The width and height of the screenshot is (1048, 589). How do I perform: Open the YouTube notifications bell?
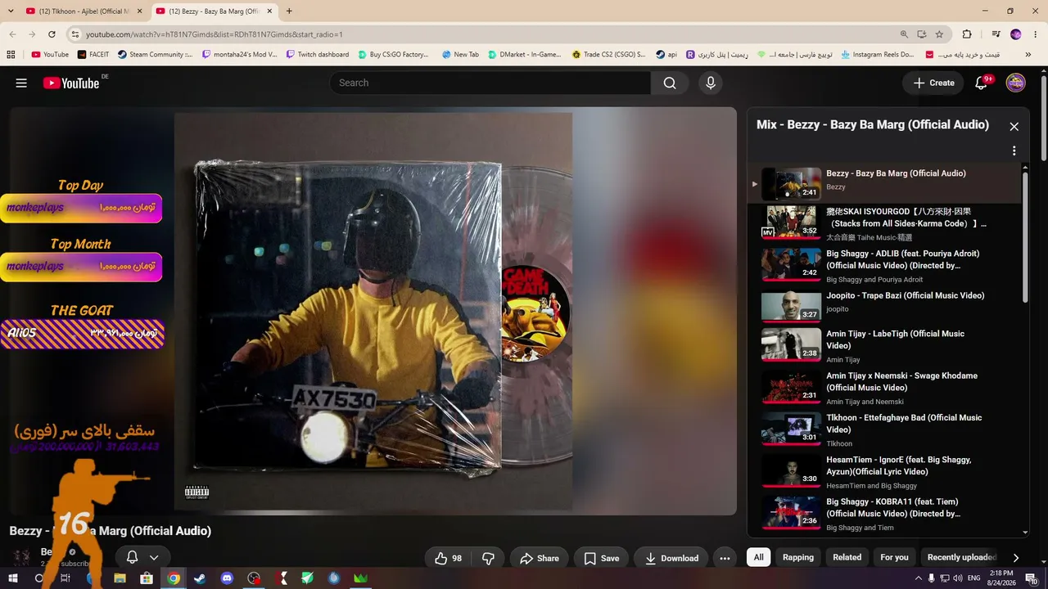pyautogui.click(x=981, y=83)
